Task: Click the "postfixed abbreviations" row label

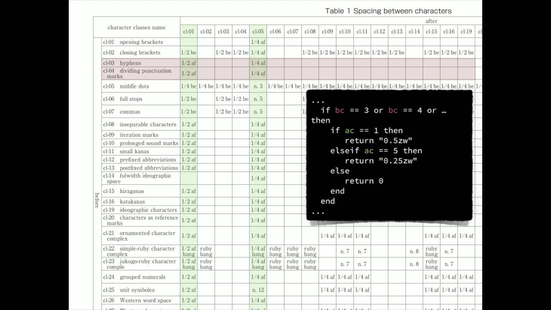Action: pos(149,168)
